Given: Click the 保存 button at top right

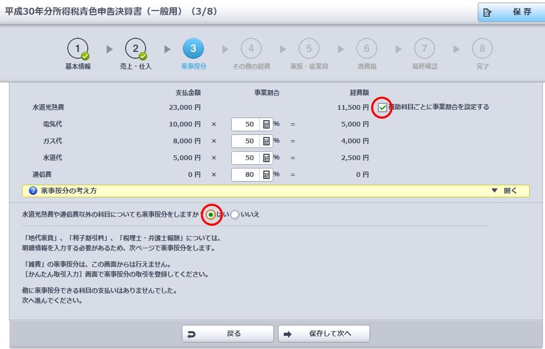Looking at the screenshot, I should click(x=511, y=12).
